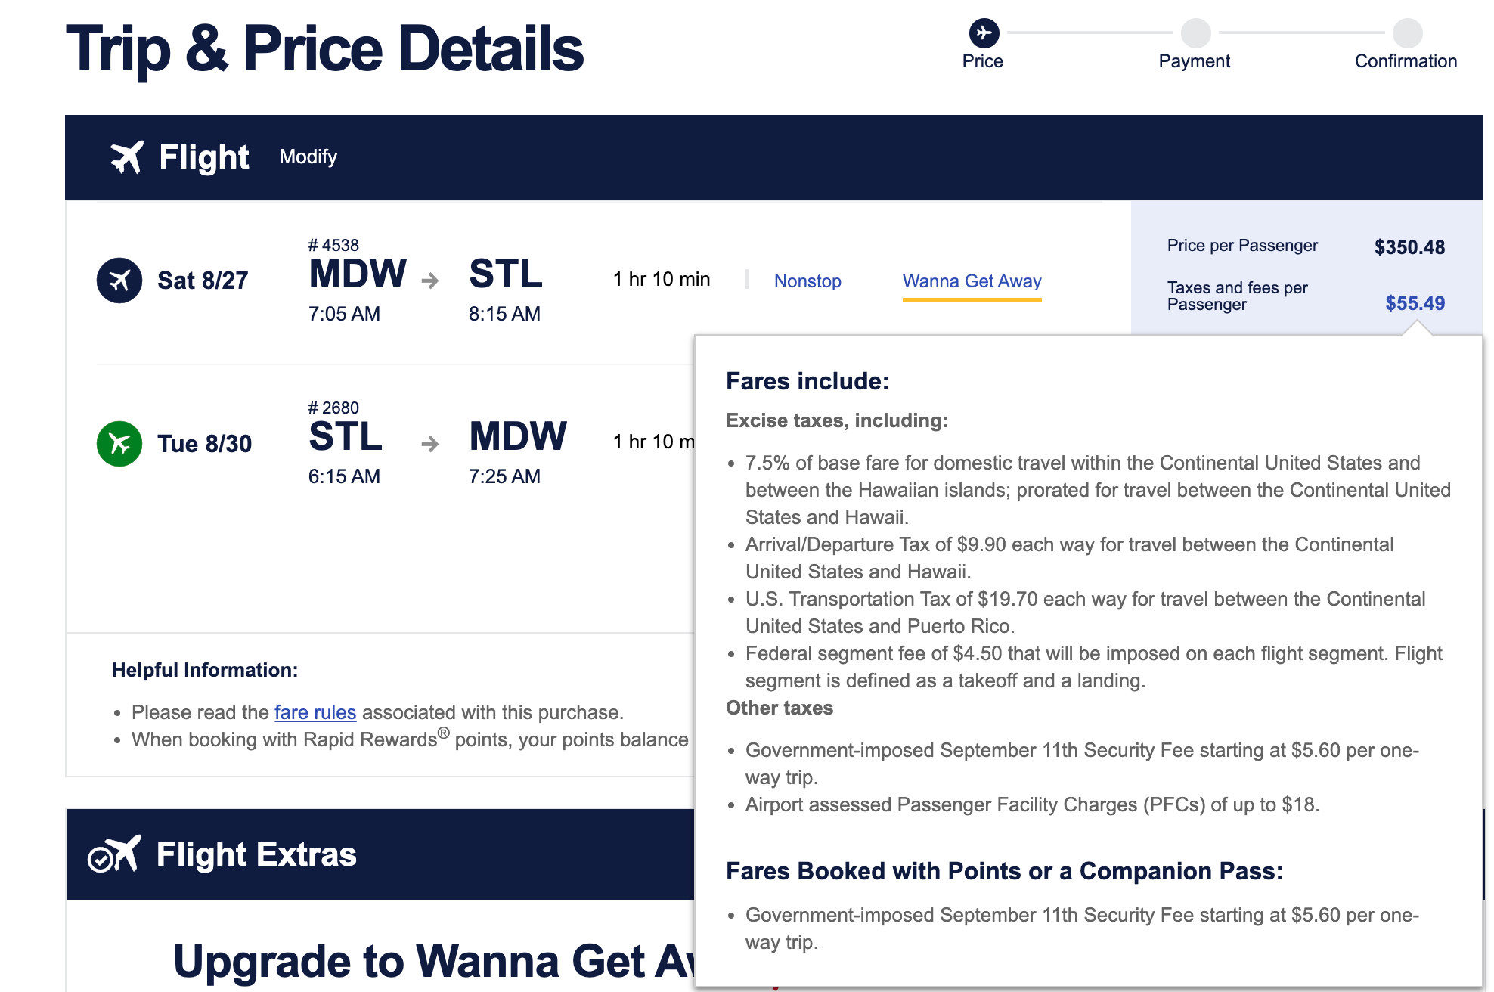Click the Payment progress circle
This screenshot has width=1494, height=992.
click(1195, 33)
